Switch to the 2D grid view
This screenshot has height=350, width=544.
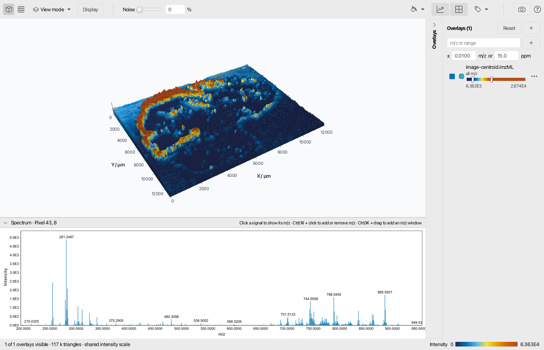click(x=21, y=9)
